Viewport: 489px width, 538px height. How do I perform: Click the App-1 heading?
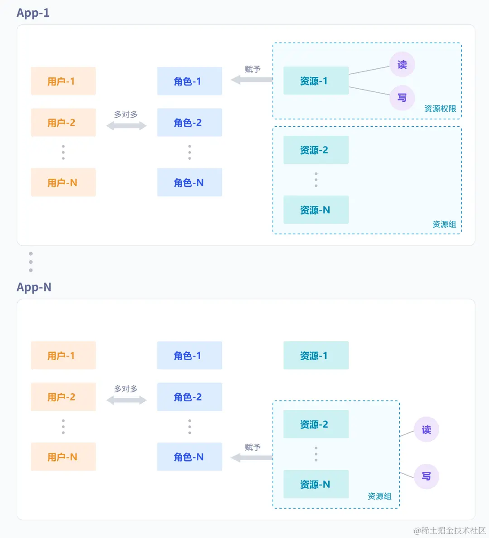(x=33, y=13)
